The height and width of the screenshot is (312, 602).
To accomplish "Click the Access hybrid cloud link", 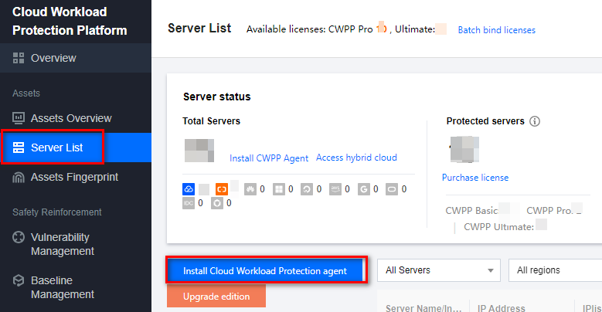I will click(356, 158).
